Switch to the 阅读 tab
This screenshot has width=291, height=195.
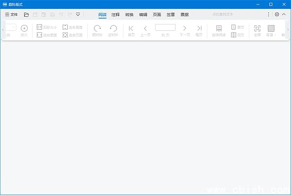point(102,15)
